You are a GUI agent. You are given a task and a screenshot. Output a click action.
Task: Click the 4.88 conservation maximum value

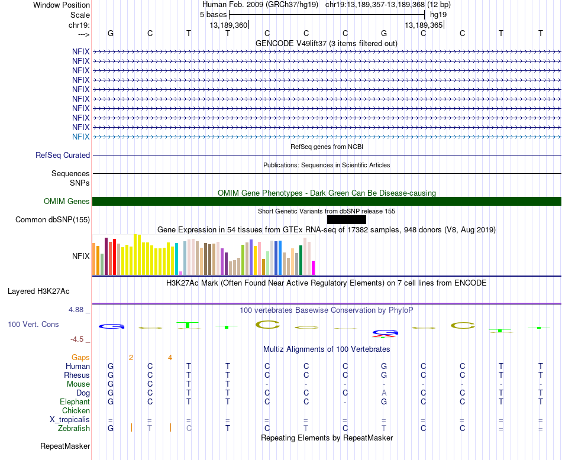pos(76,310)
